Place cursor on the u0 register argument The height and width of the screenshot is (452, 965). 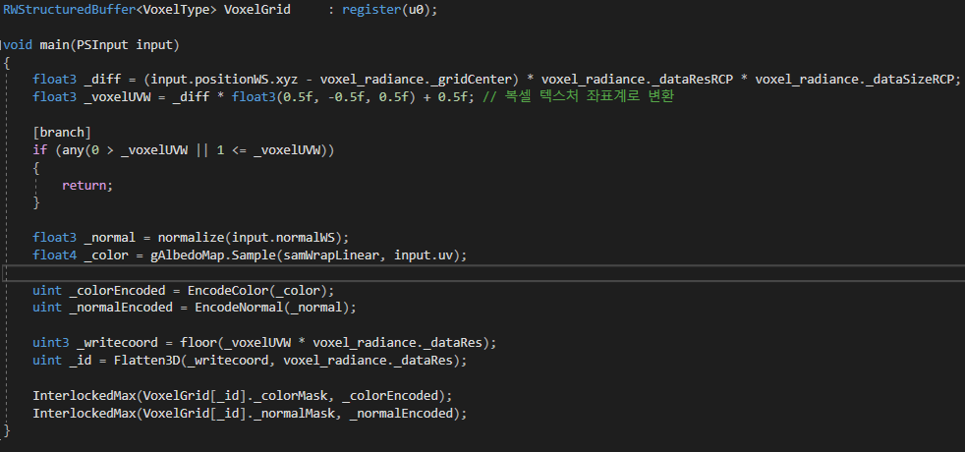pyautogui.click(x=416, y=10)
